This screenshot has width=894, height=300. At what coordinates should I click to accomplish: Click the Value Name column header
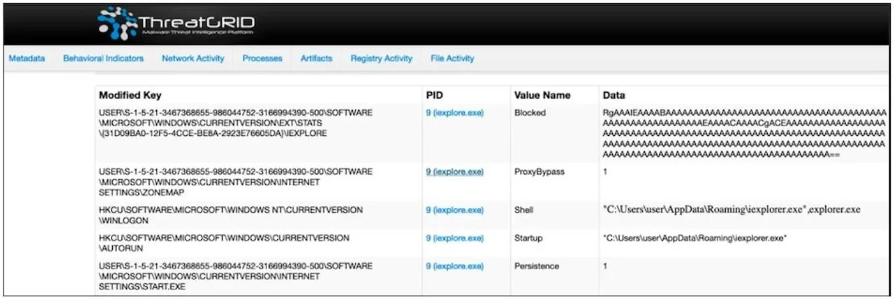point(542,95)
